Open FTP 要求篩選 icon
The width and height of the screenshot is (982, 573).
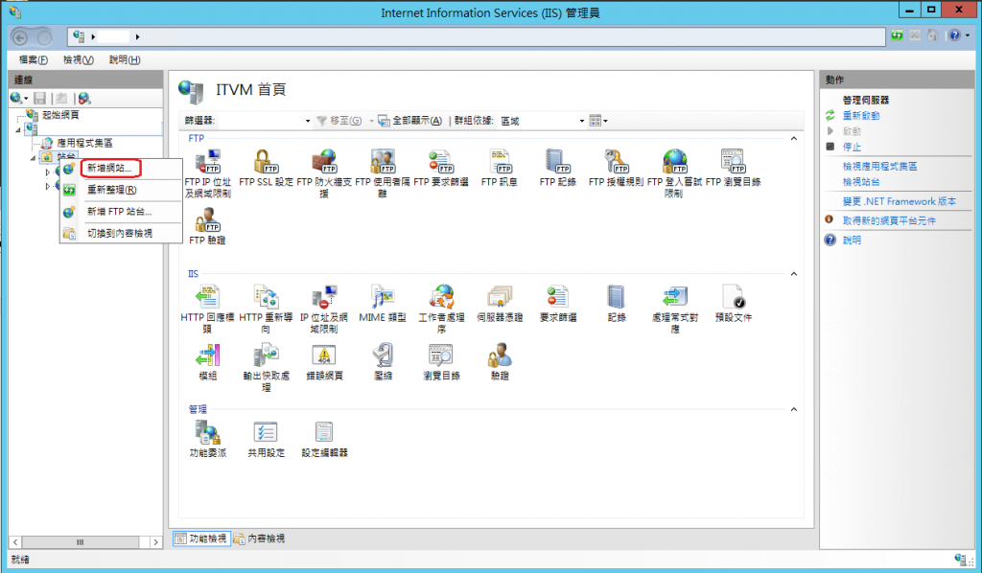tap(441, 168)
